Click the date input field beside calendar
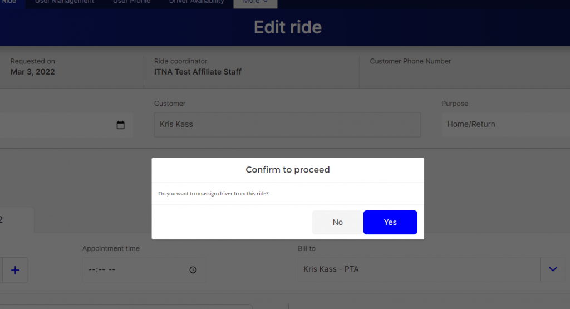 (x=56, y=125)
